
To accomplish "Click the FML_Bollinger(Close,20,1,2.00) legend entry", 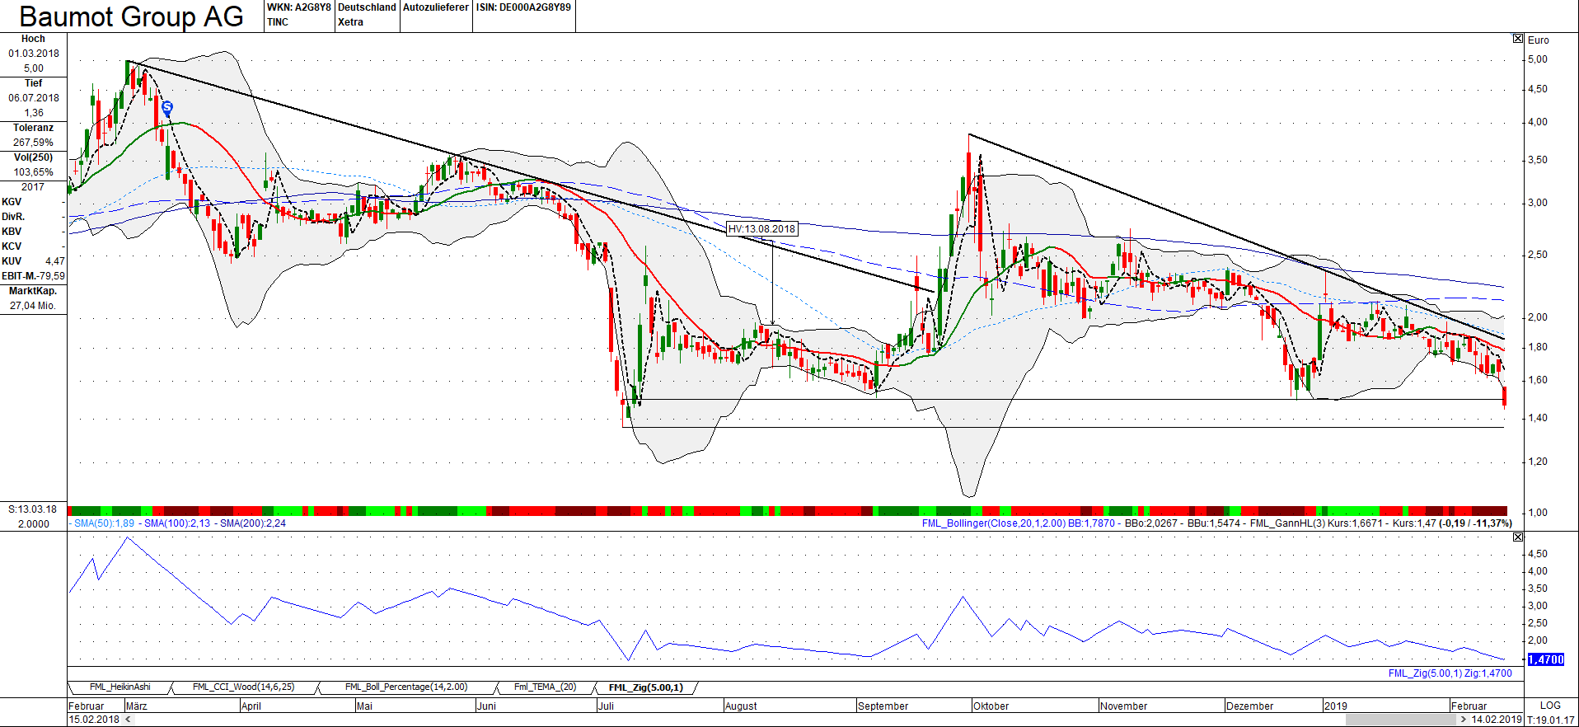I will 994,523.
